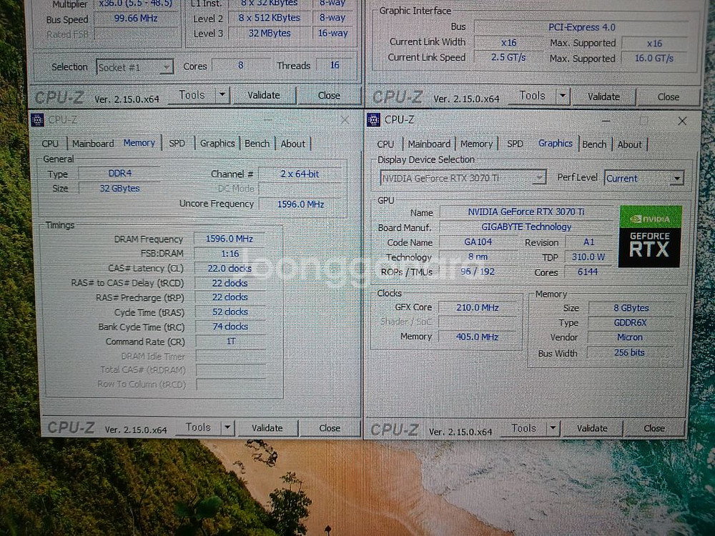715x536 pixels.
Task: Switch to Memory tab in Graphics window
Action: point(476,144)
